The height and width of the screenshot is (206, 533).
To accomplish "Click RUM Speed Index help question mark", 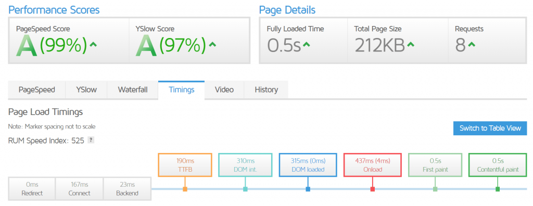I will click(x=91, y=140).
